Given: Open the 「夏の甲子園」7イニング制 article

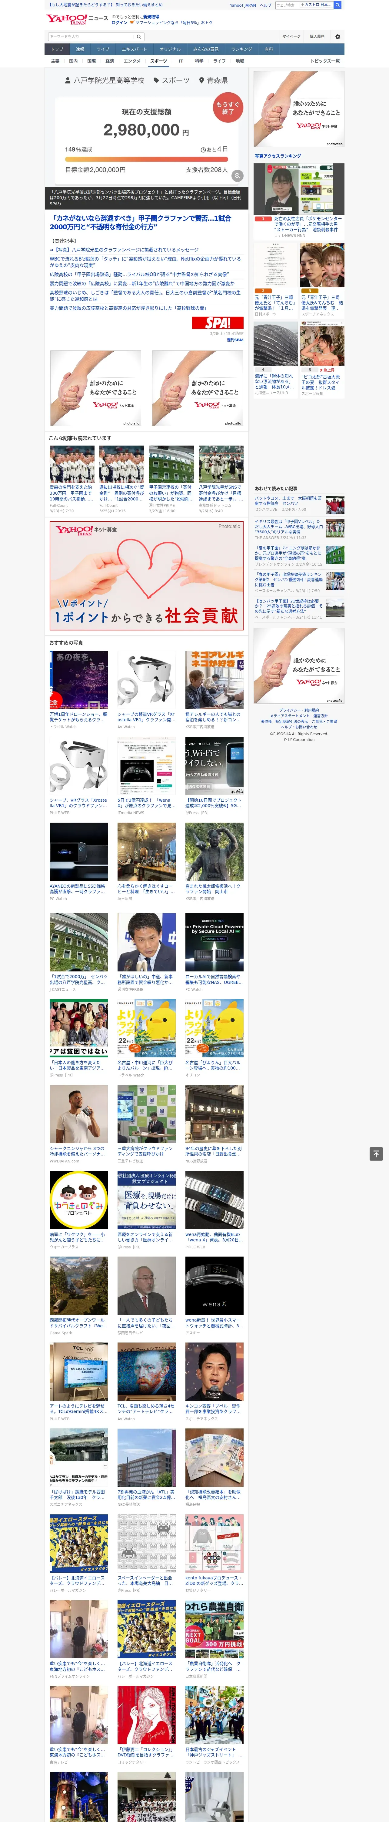Looking at the screenshot, I should pyautogui.click(x=289, y=553).
